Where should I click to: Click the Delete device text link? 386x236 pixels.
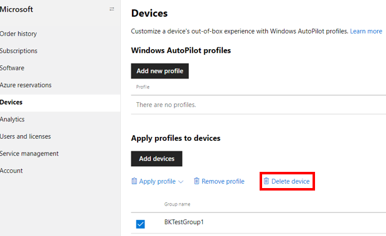click(x=291, y=181)
